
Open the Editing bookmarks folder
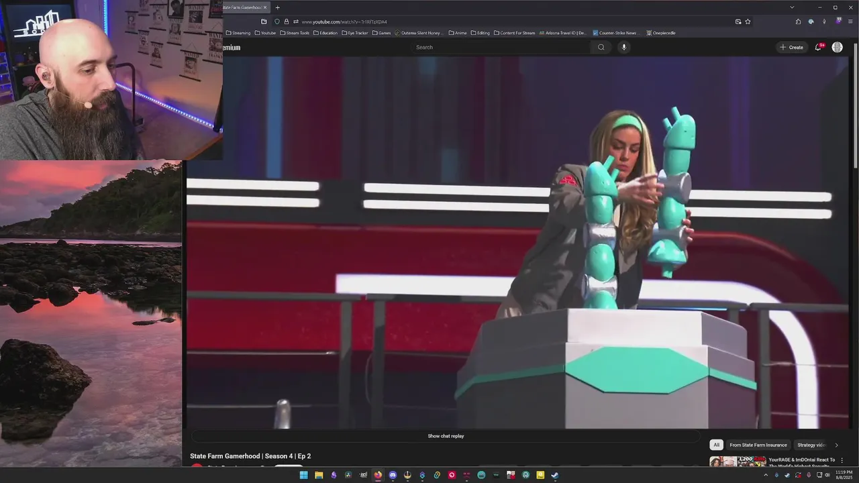pyautogui.click(x=481, y=33)
